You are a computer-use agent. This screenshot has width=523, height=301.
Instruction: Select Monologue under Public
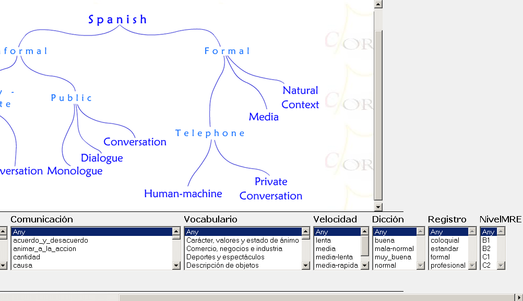[x=75, y=171]
